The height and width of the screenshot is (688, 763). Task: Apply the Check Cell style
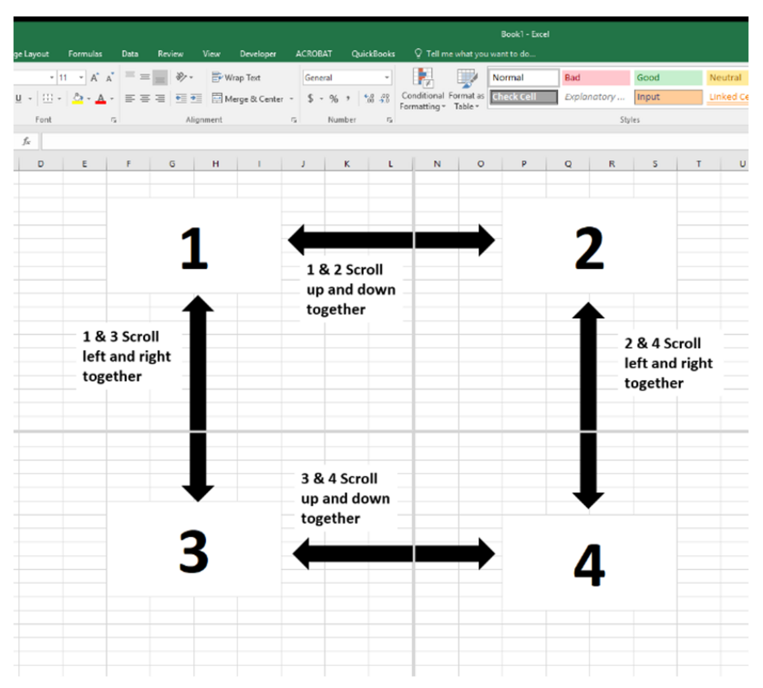click(x=522, y=96)
